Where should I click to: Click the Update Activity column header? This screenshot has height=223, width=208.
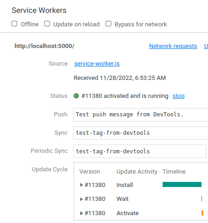point(137,172)
